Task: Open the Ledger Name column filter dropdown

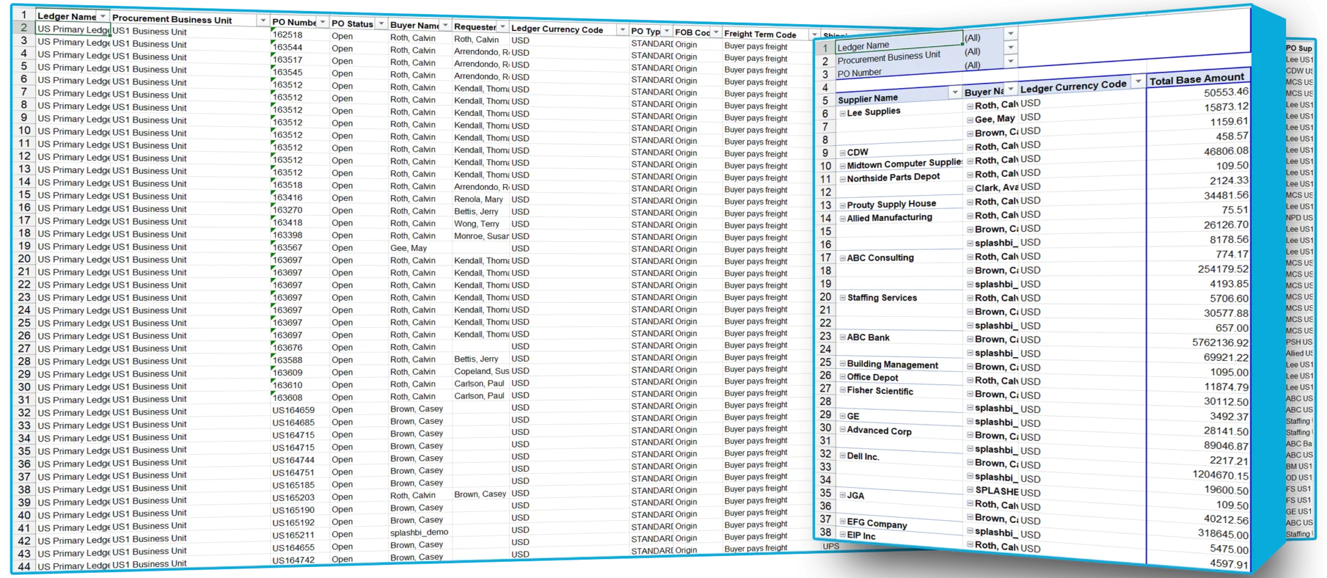Action: [x=102, y=16]
